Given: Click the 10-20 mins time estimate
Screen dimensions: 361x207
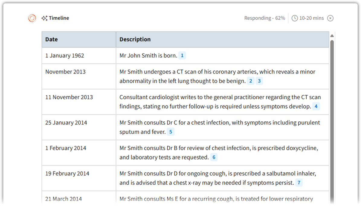Looking at the screenshot, I should click(311, 18).
